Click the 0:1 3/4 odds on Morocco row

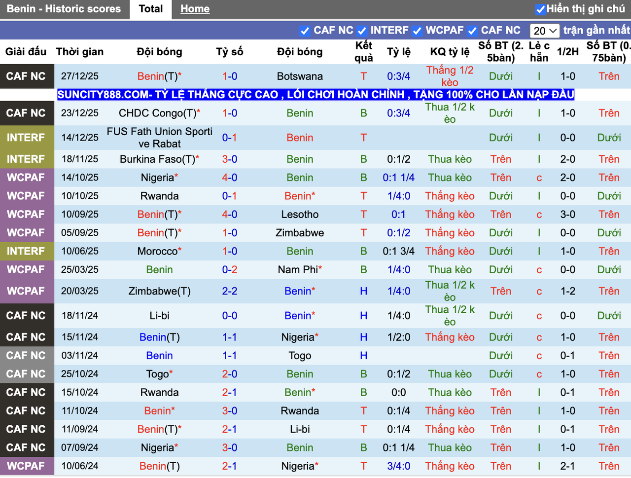(x=399, y=251)
